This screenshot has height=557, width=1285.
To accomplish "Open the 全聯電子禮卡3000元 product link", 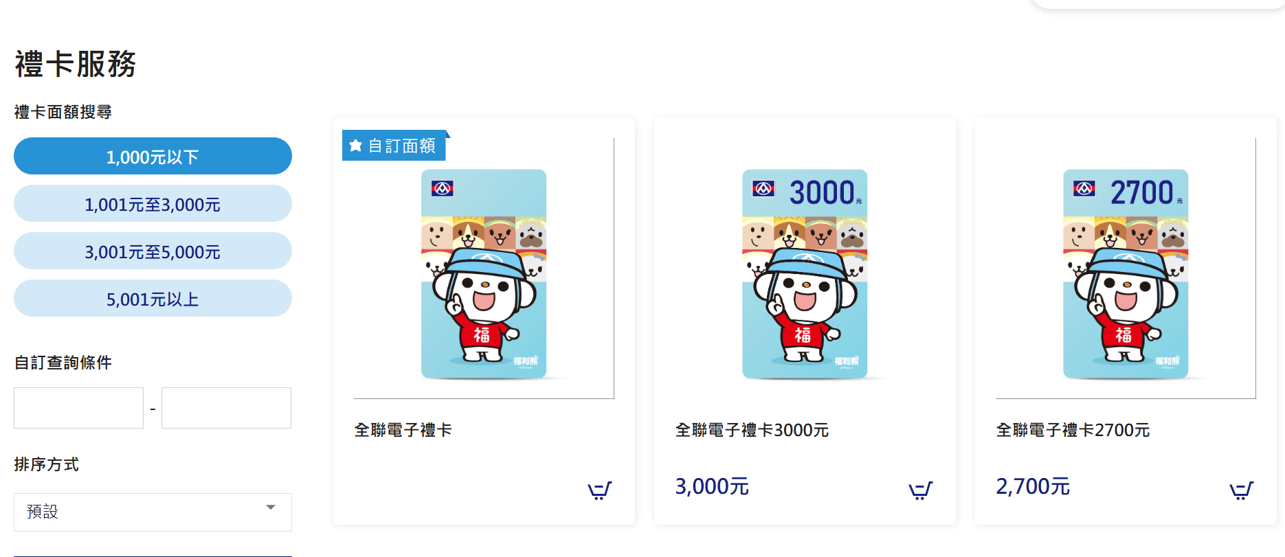I will (x=752, y=430).
